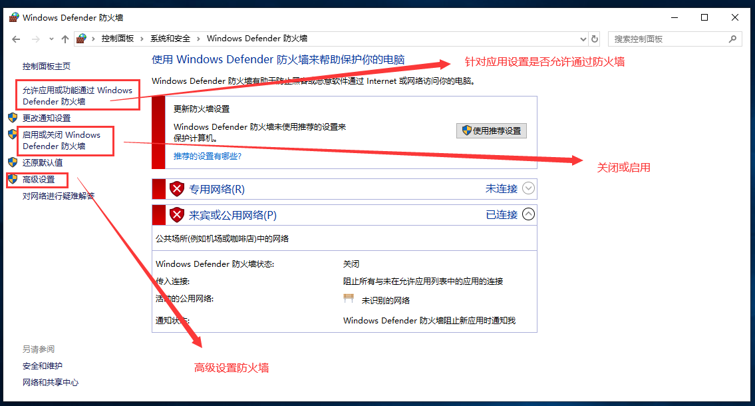
Task: Click the magnifier search icon
Action: (732, 39)
